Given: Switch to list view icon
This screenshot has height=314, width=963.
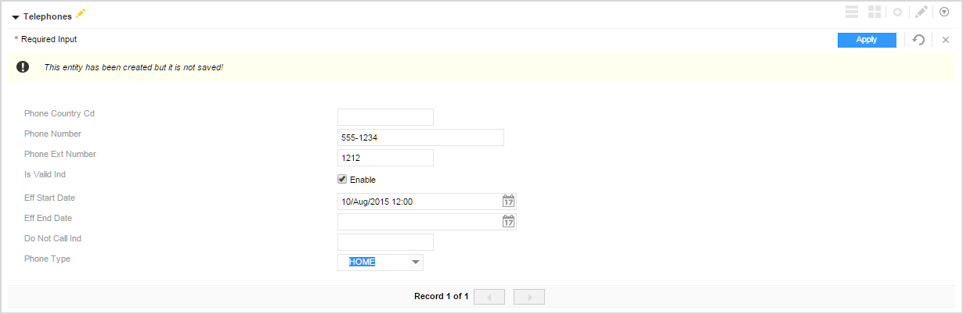Looking at the screenshot, I should (852, 12).
